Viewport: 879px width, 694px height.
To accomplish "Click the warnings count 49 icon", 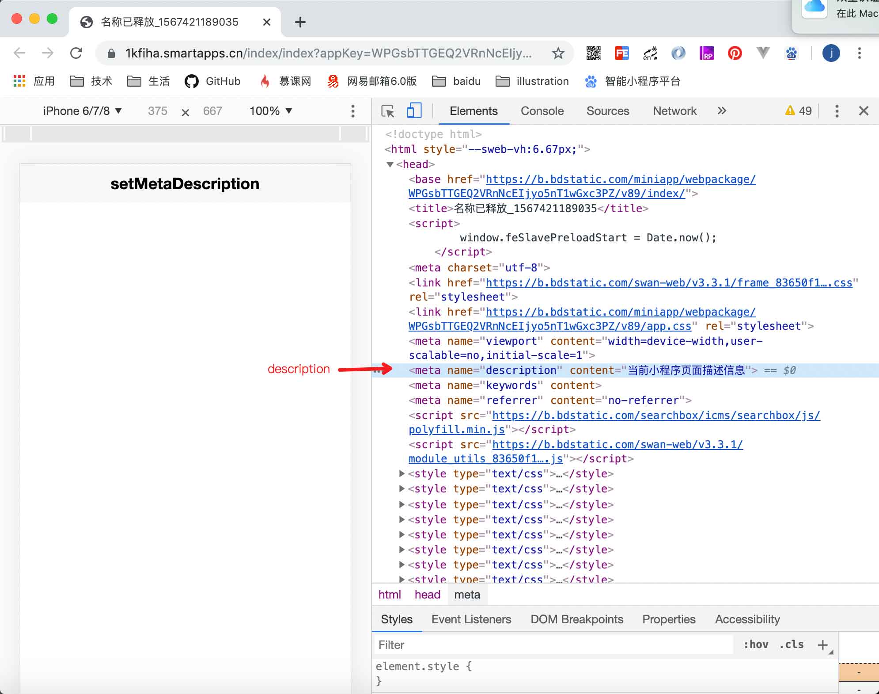I will (x=799, y=111).
